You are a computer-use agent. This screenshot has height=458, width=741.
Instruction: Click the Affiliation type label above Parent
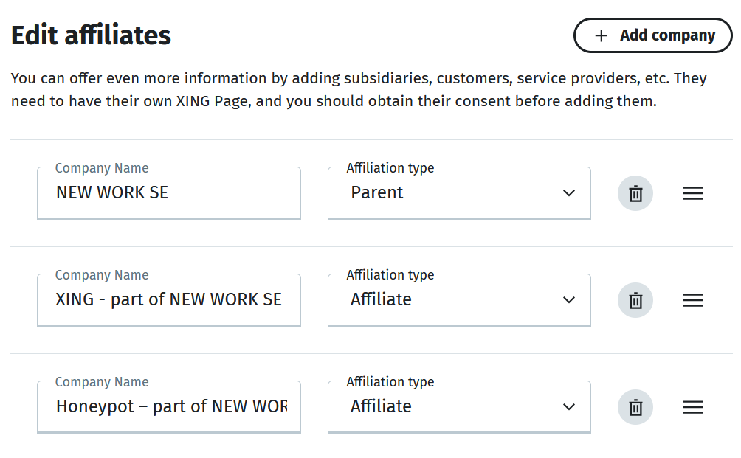pyautogui.click(x=390, y=168)
